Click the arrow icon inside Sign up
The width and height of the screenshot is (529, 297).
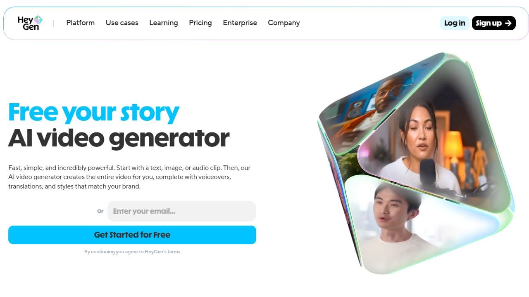click(508, 23)
